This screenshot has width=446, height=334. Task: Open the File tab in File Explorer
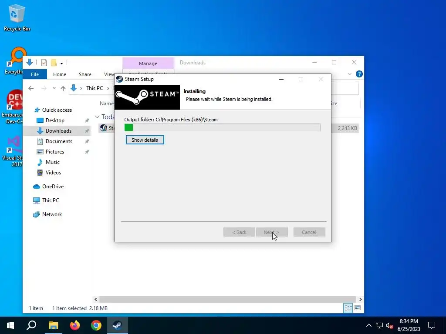(x=35, y=74)
